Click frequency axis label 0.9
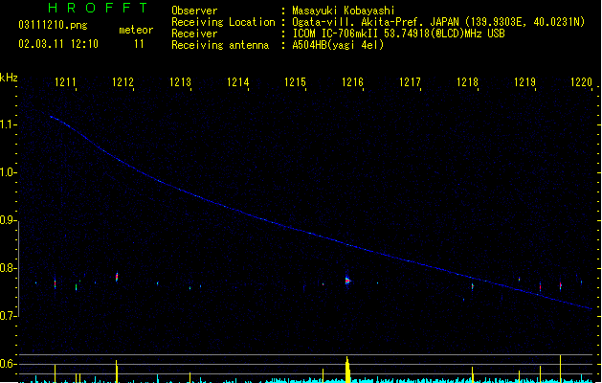This screenshot has height=383, width=602. pos(8,220)
